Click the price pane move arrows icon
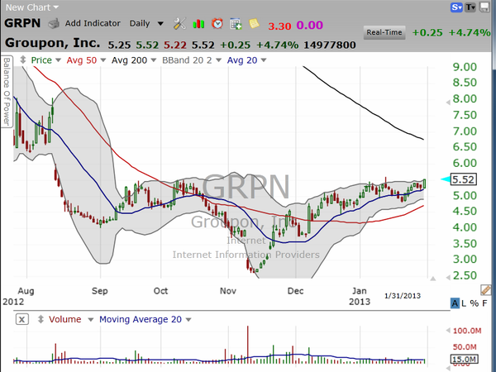Image resolution: width=496 pixels, height=372 pixels. tap(22, 60)
